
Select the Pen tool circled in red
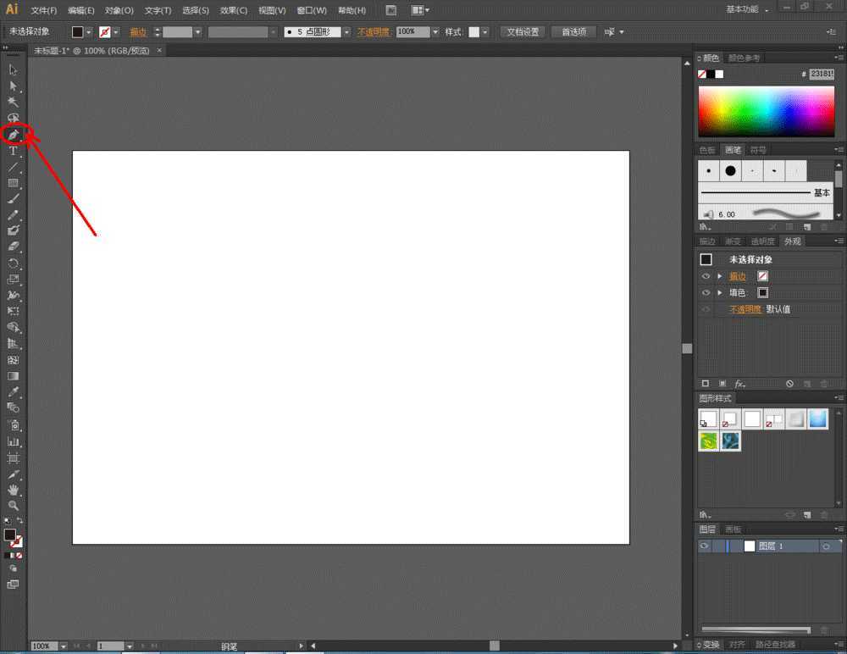click(14, 135)
